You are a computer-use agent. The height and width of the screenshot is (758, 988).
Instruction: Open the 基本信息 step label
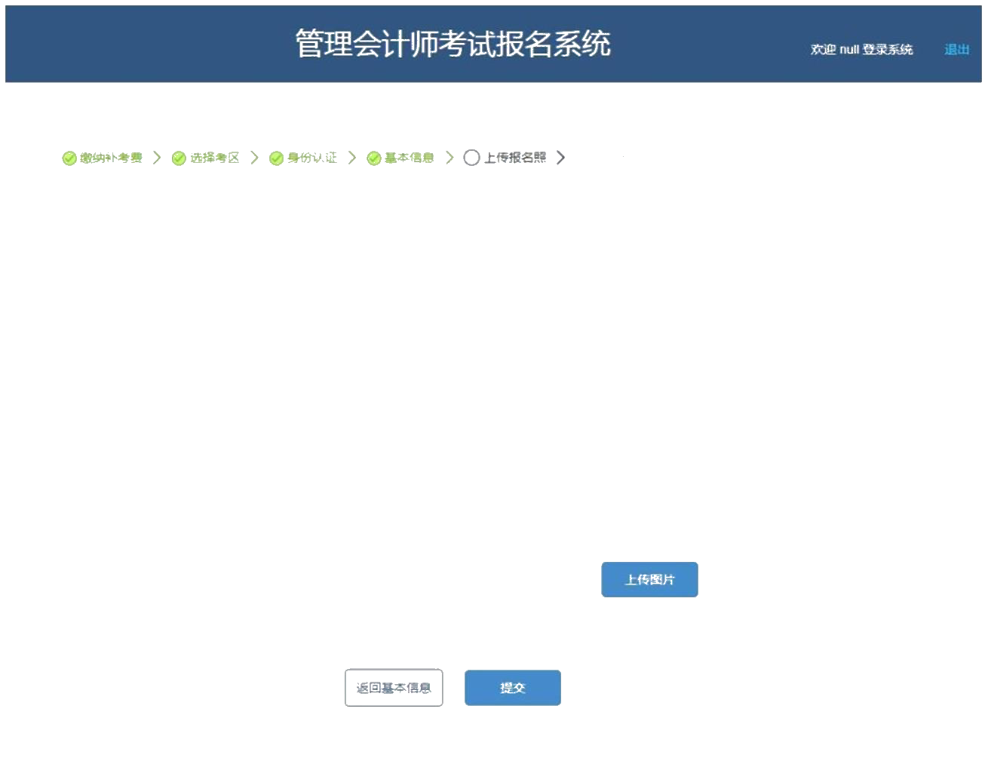pyautogui.click(x=409, y=158)
